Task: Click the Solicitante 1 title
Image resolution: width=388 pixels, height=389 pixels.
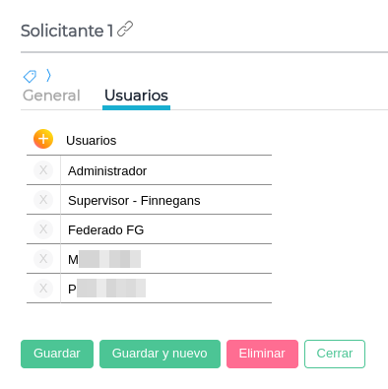Action: 67,31
